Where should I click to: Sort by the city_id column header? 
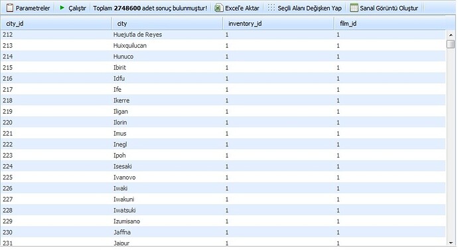click(x=56, y=23)
